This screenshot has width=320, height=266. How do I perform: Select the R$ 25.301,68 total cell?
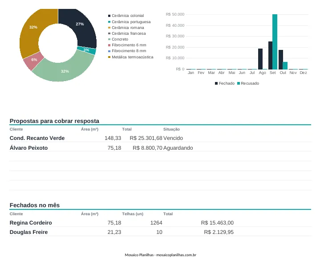tap(146, 138)
